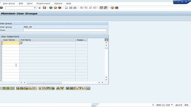The width and height of the screenshot is (191, 107).
Task: Click Print icon at end of bottom toolbar
Action: (x=89, y=88)
